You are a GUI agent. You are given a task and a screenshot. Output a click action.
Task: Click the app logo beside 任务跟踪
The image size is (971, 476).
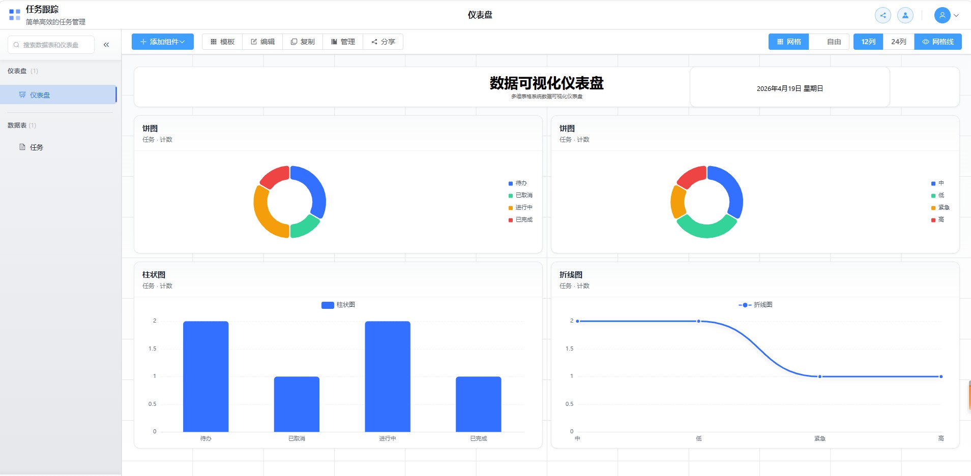click(15, 15)
